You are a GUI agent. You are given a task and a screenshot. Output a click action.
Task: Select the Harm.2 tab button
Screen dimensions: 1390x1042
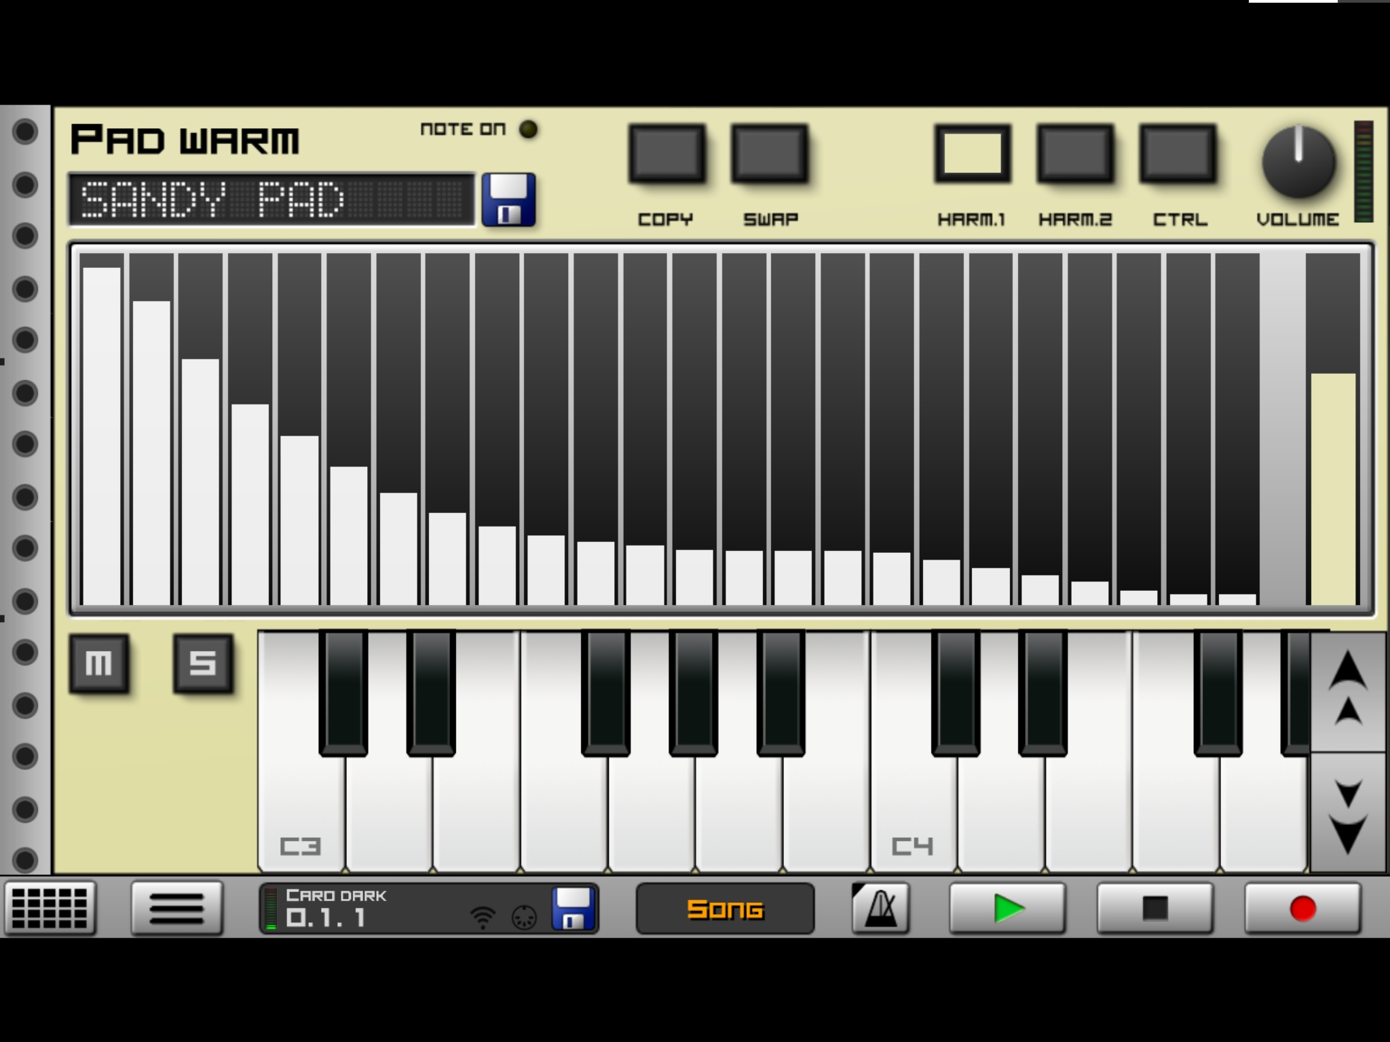[x=1075, y=153]
